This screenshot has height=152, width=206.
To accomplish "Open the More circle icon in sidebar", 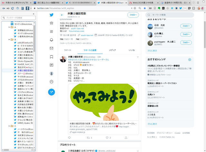I will pos(51,82).
